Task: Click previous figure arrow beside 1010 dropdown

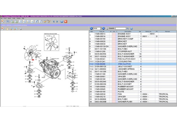Action: click(91, 28)
